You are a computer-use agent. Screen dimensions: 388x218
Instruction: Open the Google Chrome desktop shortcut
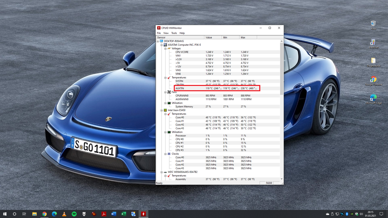tap(373, 81)
